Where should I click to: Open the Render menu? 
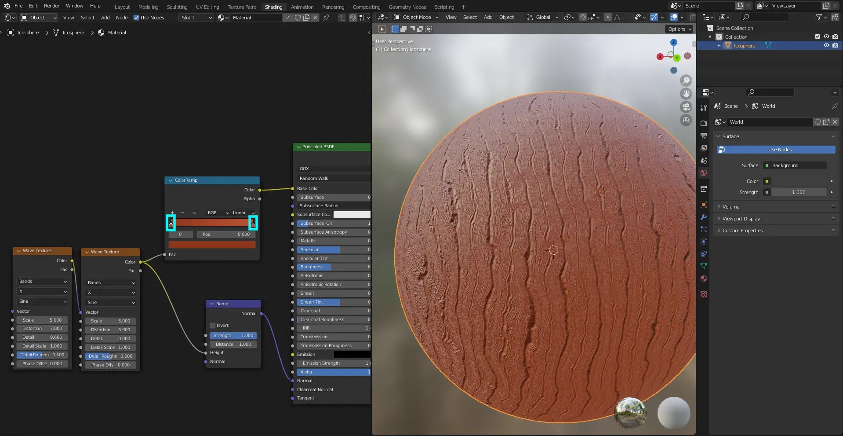coord(51,6)
